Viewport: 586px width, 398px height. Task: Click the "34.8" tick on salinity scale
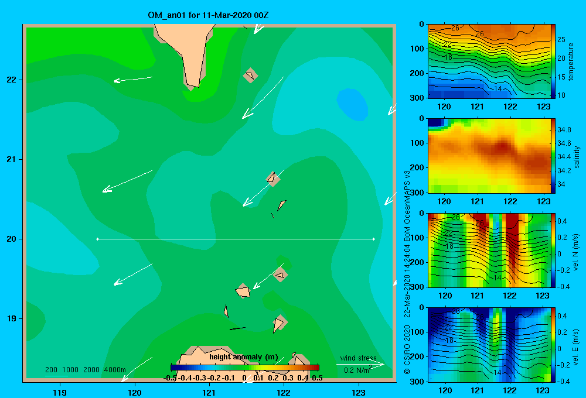pos(564,129)
